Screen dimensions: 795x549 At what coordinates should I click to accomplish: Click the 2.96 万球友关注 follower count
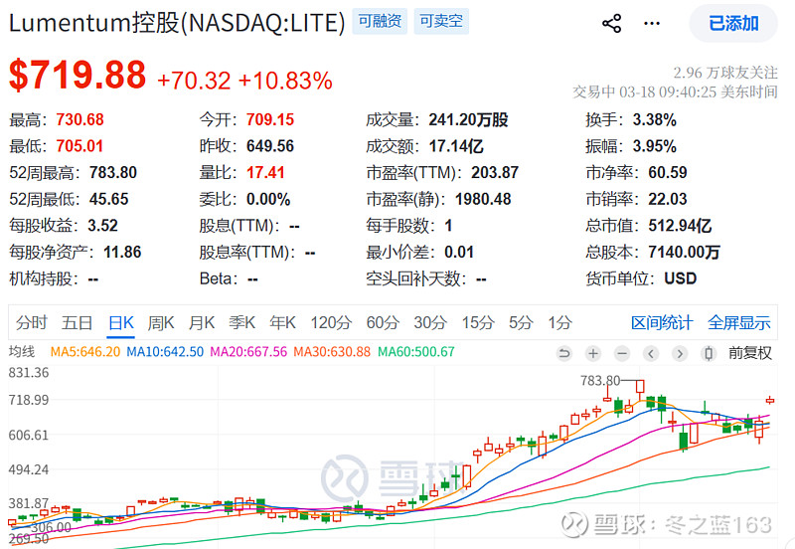[725, 73]
